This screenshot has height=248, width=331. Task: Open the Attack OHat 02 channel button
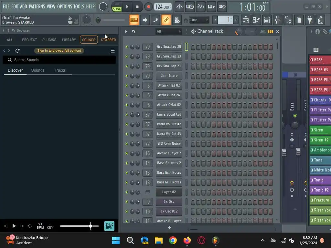(169, 105)
